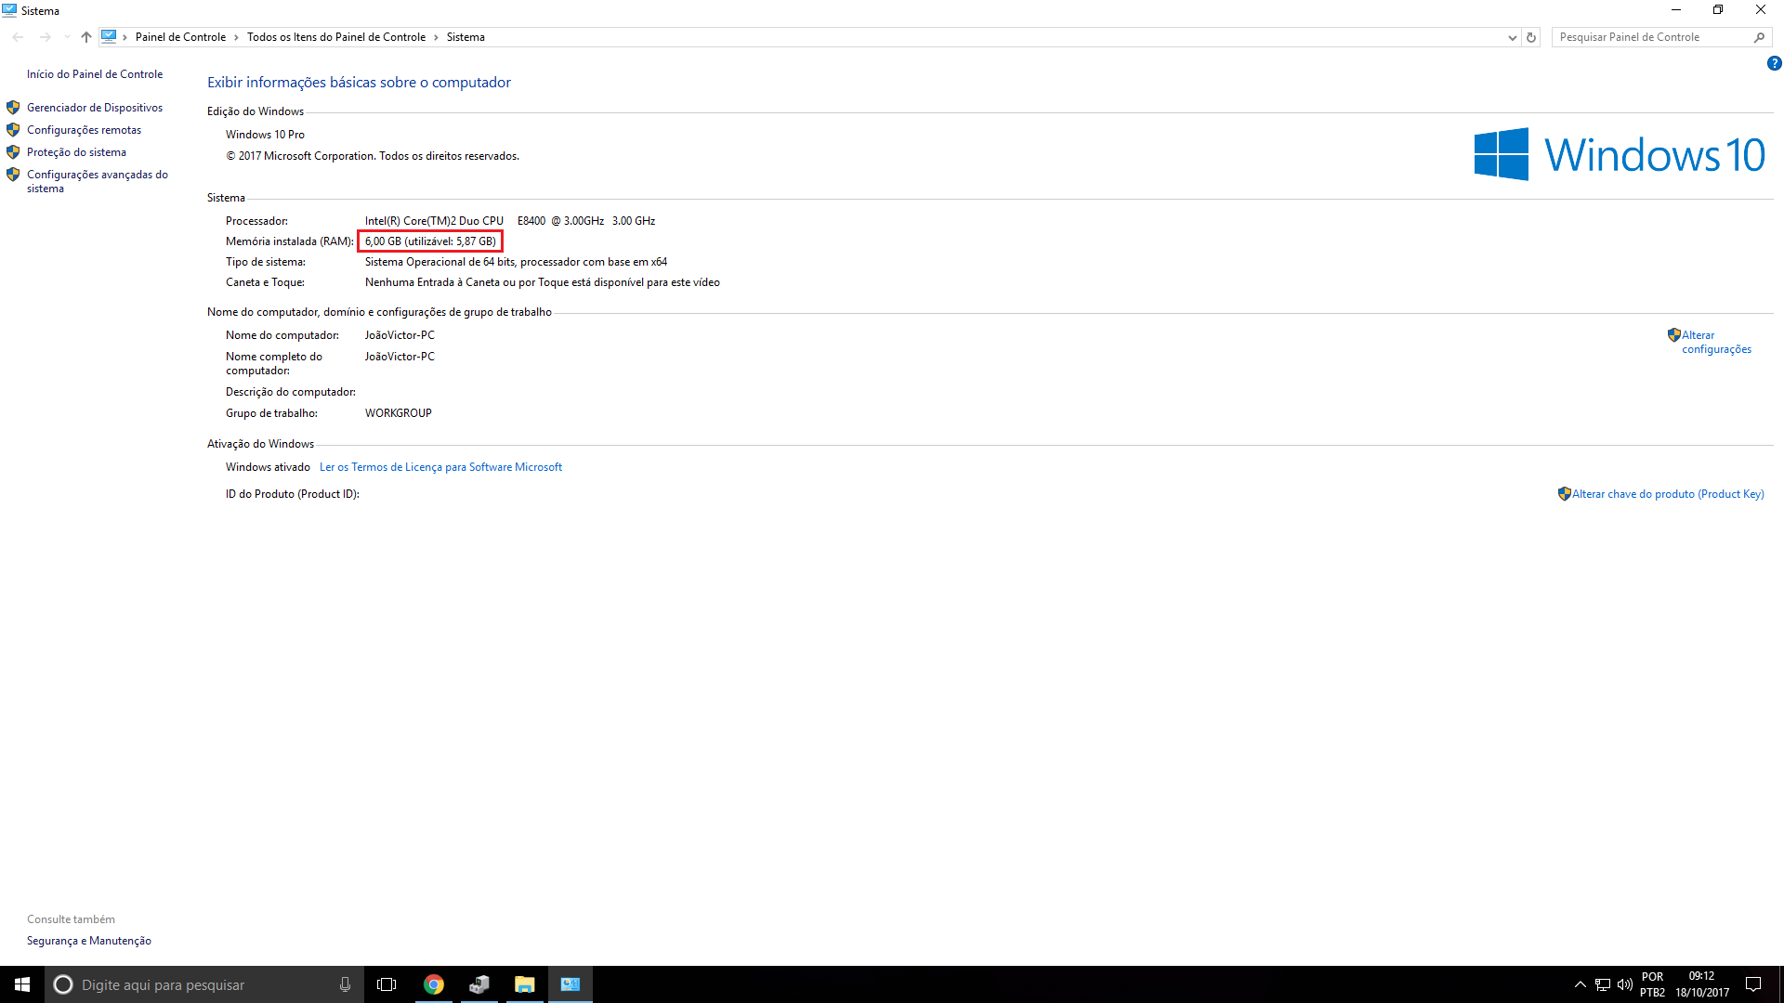Open the blue Help question icon
1784x1003 pixels.
coord(1774,64)
